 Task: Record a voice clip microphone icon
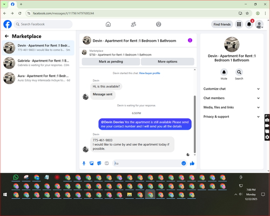click(x=84, y=163)
